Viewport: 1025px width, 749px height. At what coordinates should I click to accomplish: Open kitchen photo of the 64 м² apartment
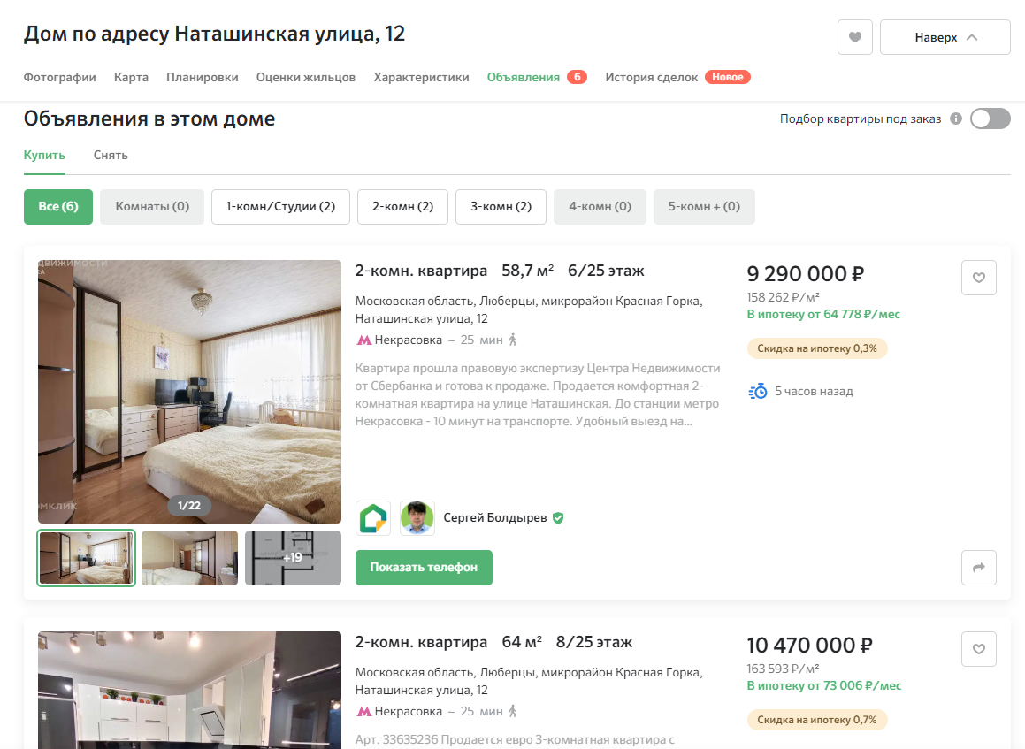tap(189, 690)
